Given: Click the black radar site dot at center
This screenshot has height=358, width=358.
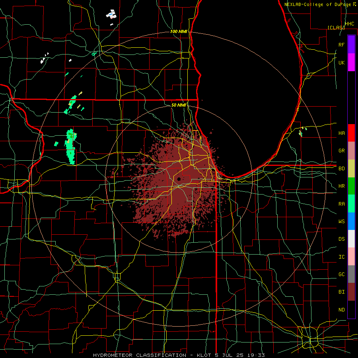Looking at the screenshot, I should tap(179, 179).
